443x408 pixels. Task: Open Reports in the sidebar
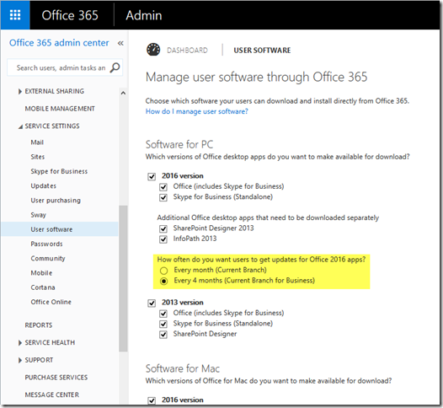[39, 325]
